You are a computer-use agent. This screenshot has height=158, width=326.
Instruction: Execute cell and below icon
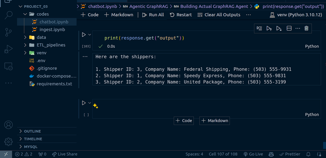click(x=279, y=28)
